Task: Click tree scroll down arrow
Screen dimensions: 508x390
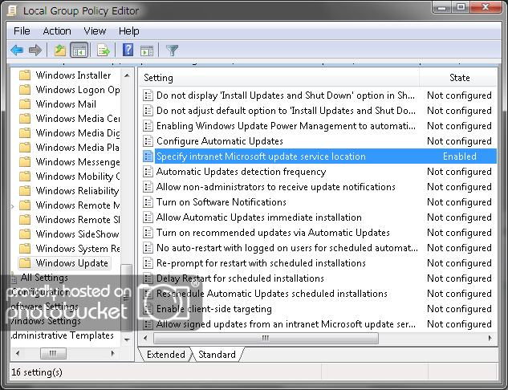Action: pyautogui.click(x=127, y=339)
